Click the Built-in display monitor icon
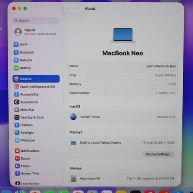 [x=73, y=143]
